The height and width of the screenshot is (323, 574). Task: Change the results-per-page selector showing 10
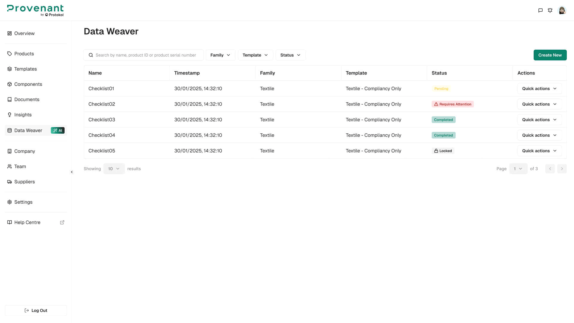[x=114, y=169]
